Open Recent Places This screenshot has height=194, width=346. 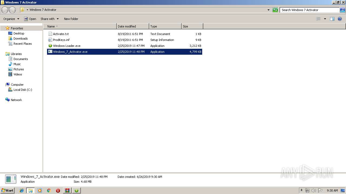23,44
